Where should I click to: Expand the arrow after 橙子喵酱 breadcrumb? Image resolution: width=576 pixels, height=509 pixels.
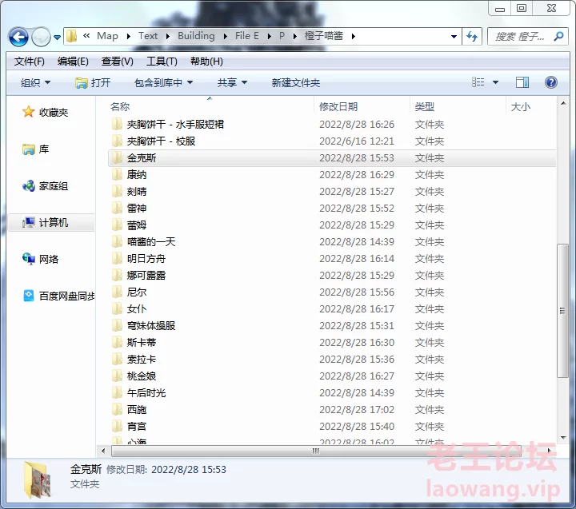[353, 36]
